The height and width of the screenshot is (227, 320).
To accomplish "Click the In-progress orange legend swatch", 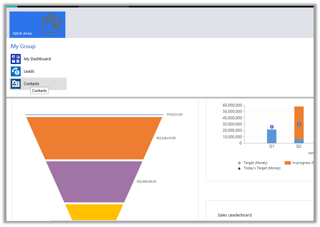I will click(288, 162).
